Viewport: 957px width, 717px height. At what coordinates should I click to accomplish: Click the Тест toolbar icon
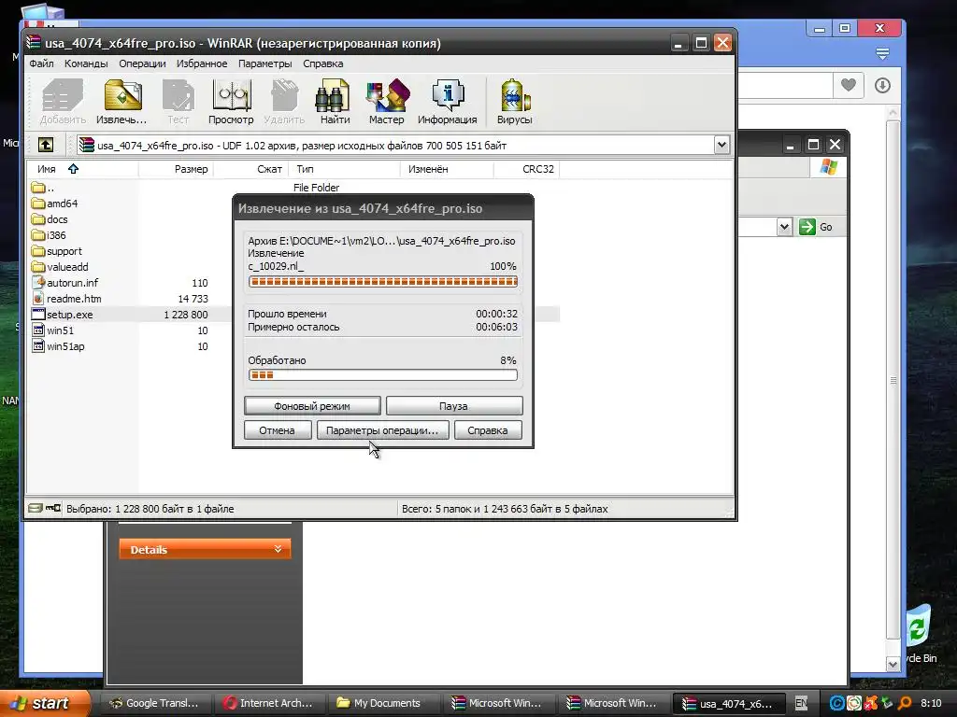[179, 102]
